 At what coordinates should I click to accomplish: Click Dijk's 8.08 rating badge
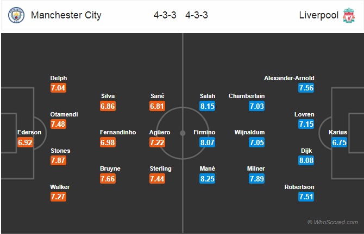click(x=306, y=160)
